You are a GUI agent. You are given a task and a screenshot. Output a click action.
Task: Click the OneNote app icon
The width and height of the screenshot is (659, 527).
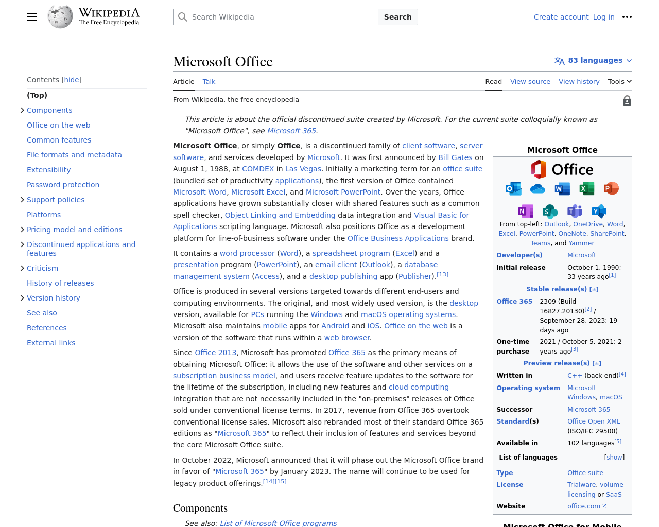pyautogui.click(x=526, y=211)
